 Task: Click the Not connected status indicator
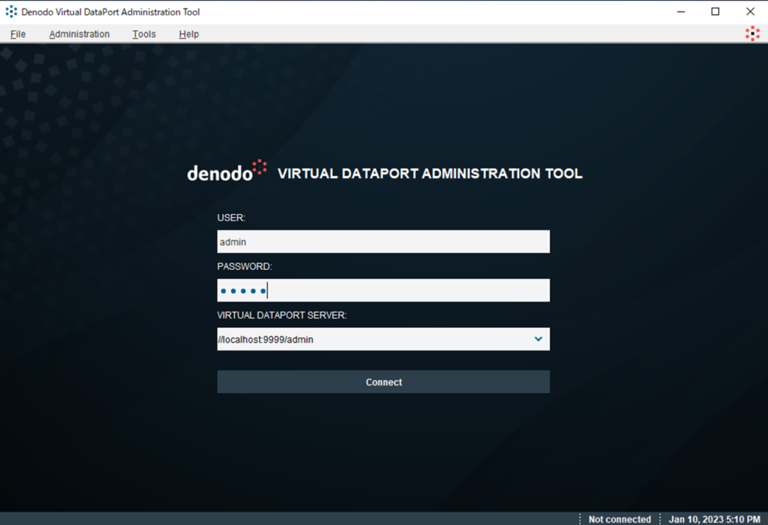619,519
